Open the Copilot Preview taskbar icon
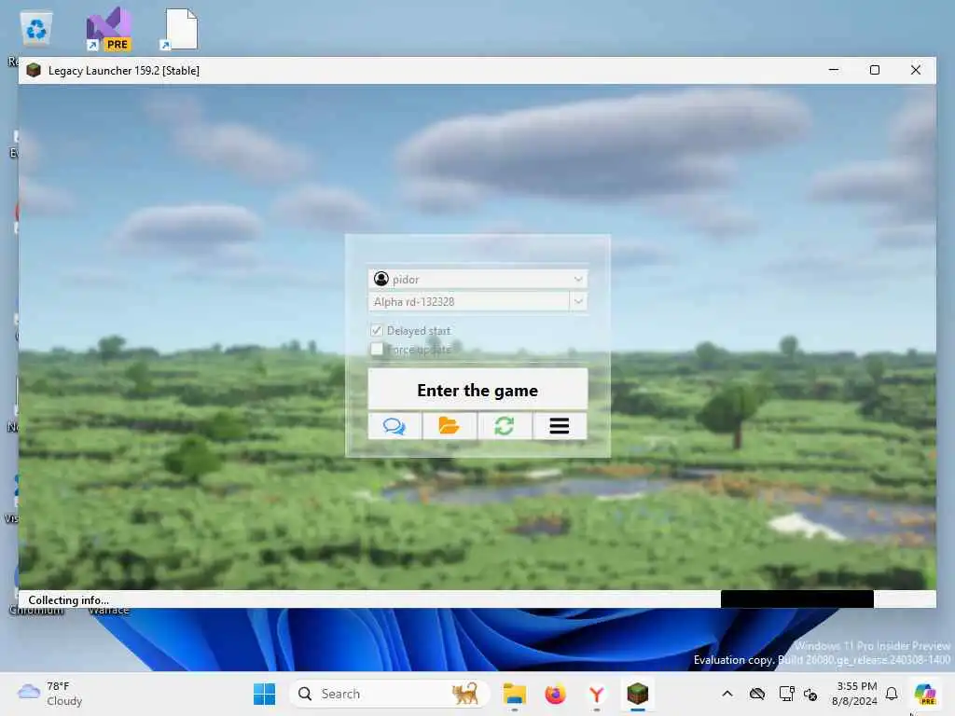This screenshot has width=955, height=716. coord(925,694)
